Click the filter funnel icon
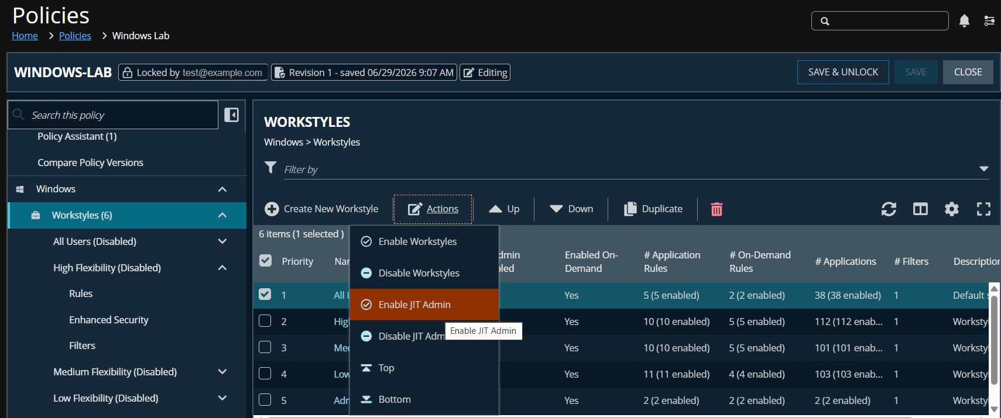 [270, 168]
